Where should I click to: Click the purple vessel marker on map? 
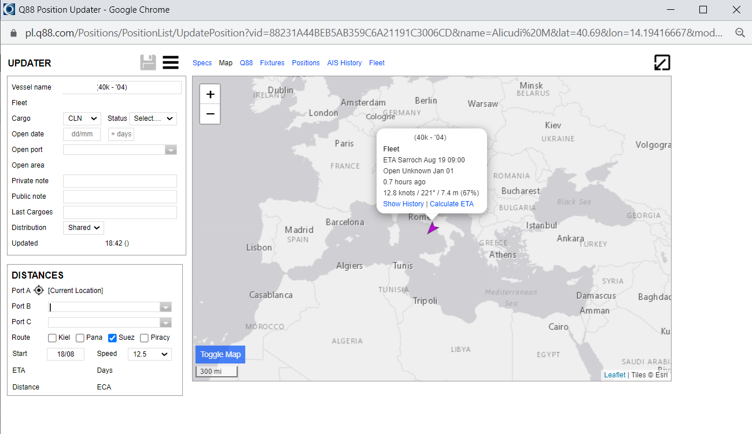click(x=432, y=228)
